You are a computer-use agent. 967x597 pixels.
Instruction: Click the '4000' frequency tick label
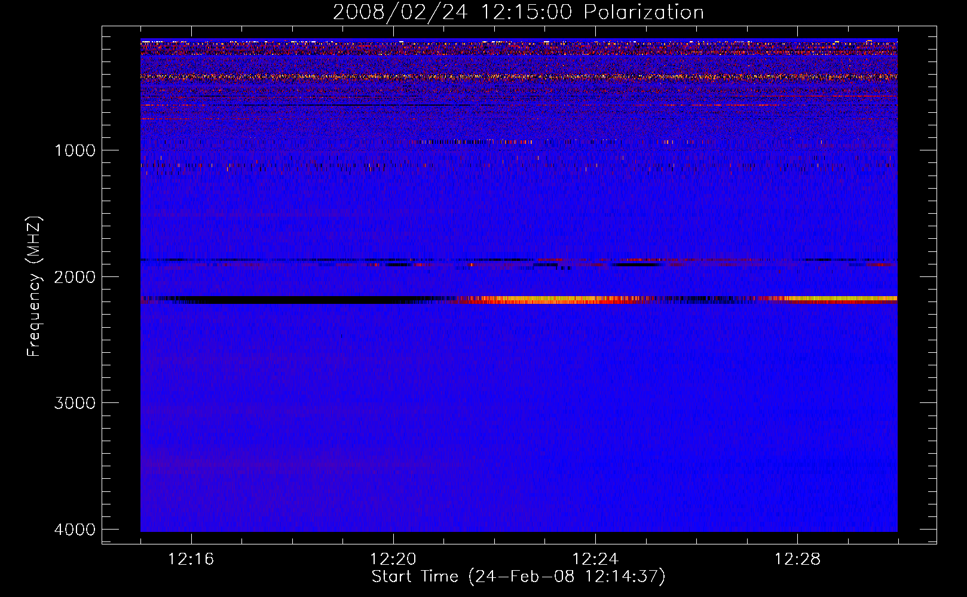pos(75,530)
